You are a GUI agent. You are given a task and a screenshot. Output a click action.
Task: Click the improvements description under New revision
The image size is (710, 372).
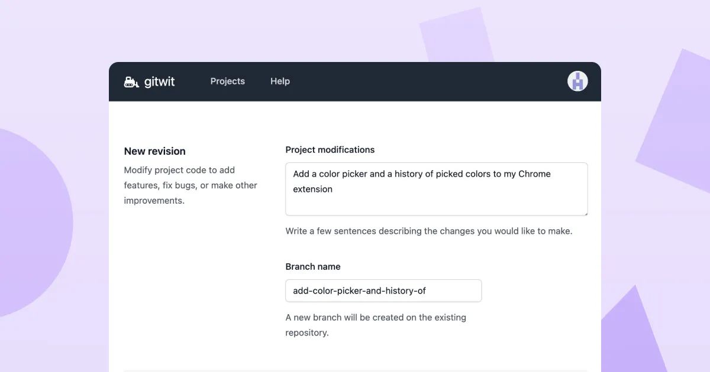(153, 200)
